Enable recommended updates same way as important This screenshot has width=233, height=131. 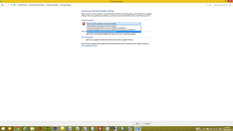(87, 34)
